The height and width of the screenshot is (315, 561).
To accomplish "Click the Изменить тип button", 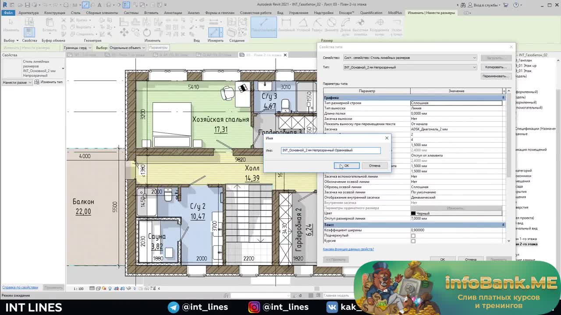I will 49,82.
